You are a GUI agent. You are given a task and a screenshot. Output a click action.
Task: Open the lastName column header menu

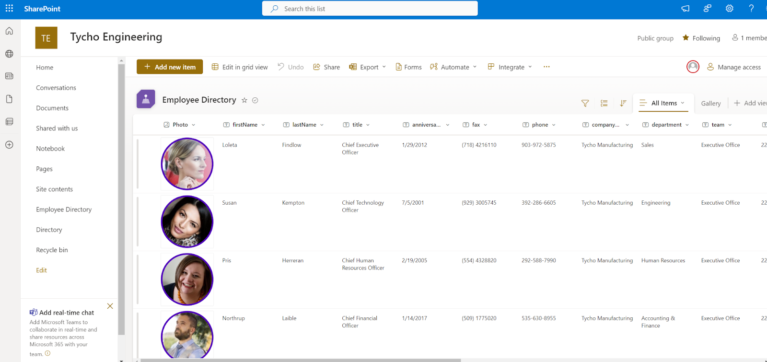tap(303, 125)
